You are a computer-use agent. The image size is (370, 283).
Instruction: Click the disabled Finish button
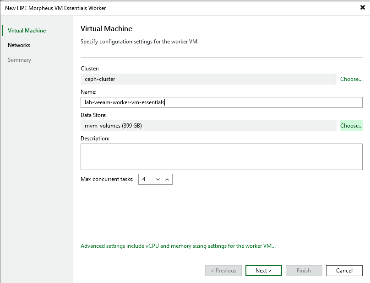point(304,271)
